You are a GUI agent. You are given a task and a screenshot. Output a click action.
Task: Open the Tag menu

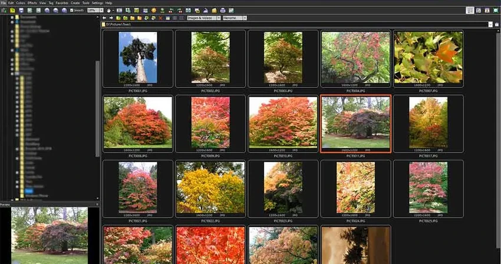[51, 3]
